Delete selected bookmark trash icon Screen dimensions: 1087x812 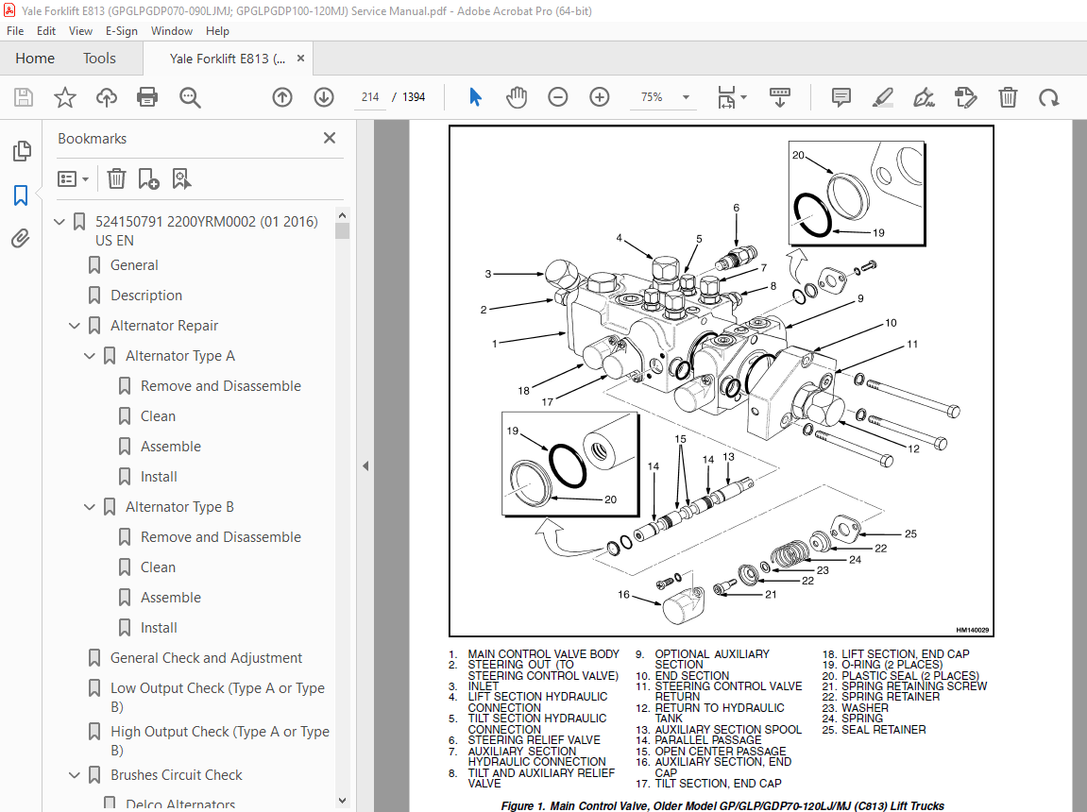116,178
